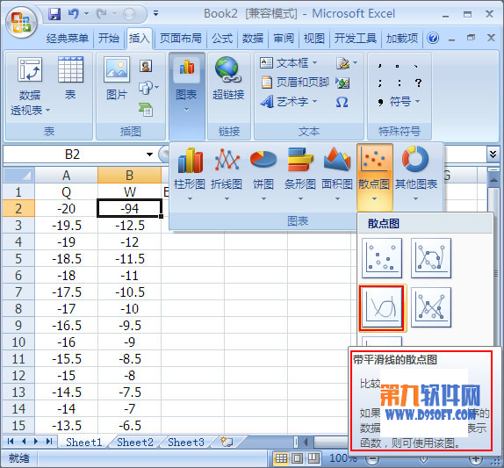Click the 100% zoom level
Image resolution: width=504 pixels, height=468 pixels.
[342, 458]
